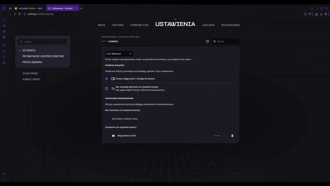The height and width of the screenshot is (186, 330).
Task: Take a snapshot with the capture icon
Action: pyautogui.click(x=305, y=14)
